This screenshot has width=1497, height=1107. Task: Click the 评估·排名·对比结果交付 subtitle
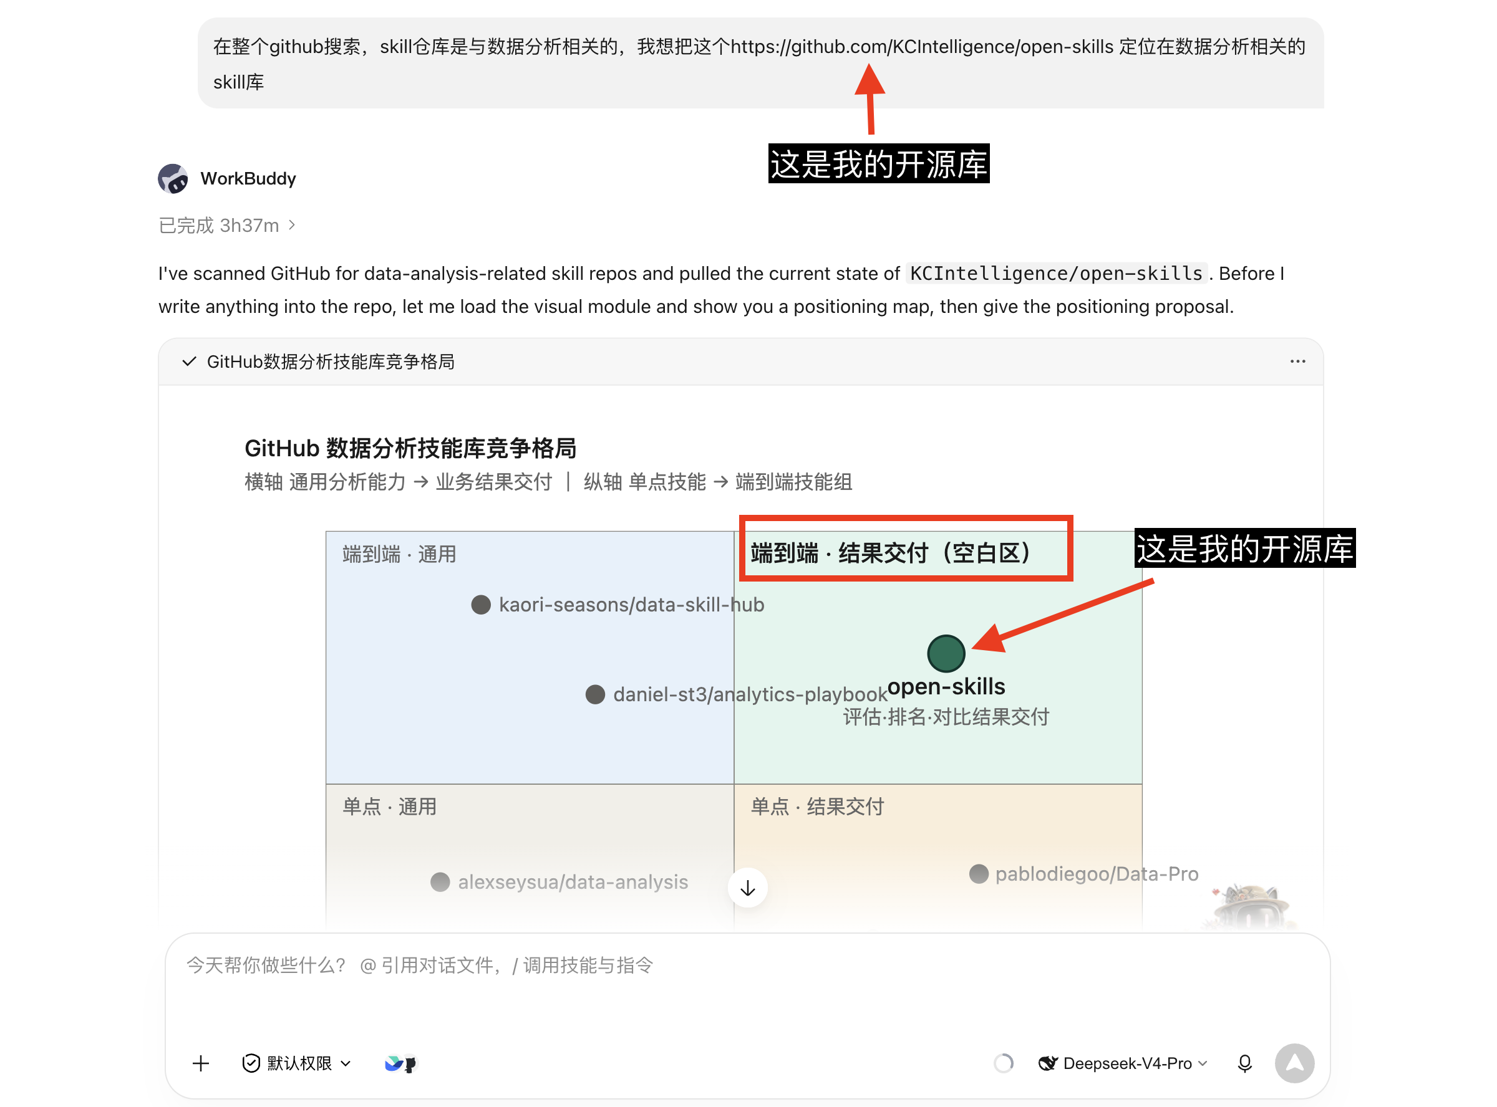pos(946,717)
